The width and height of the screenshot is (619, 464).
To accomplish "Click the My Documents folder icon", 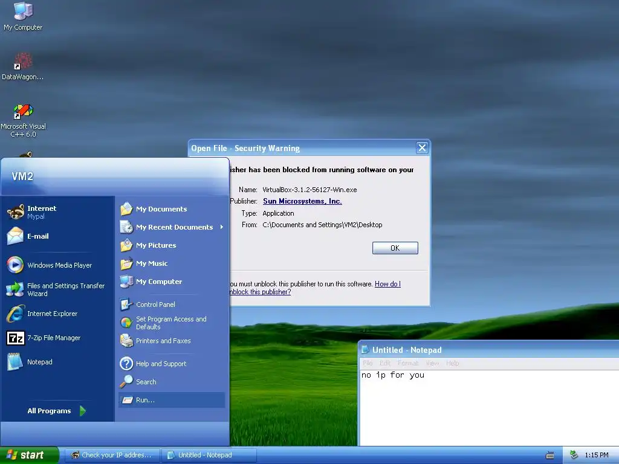I will [126, 208].
